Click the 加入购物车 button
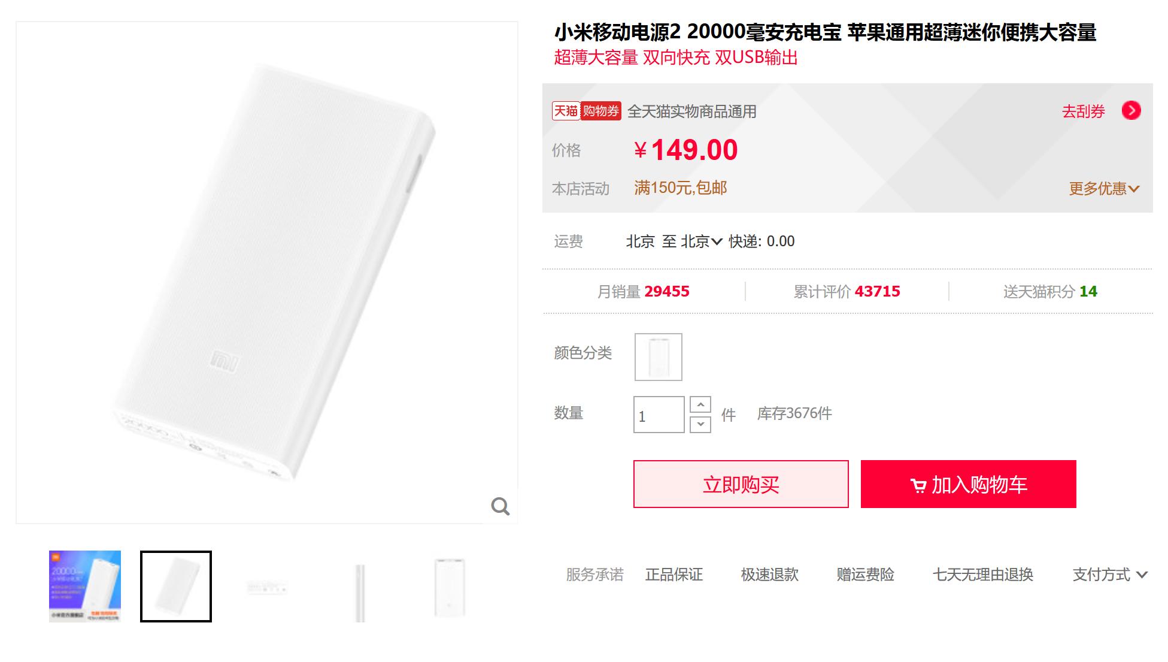Image resolution: width=1168 pixels, height=662 pixels. [x=969, y=484]
